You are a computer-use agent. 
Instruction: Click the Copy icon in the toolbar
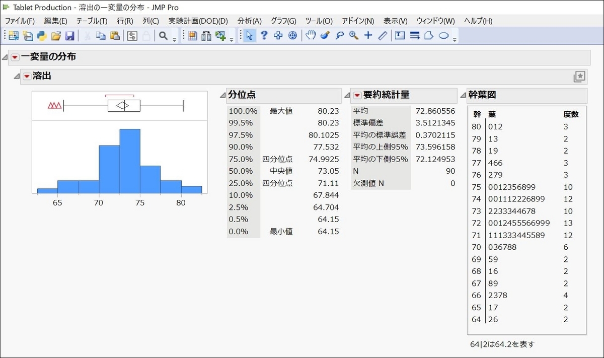[101, 36]
